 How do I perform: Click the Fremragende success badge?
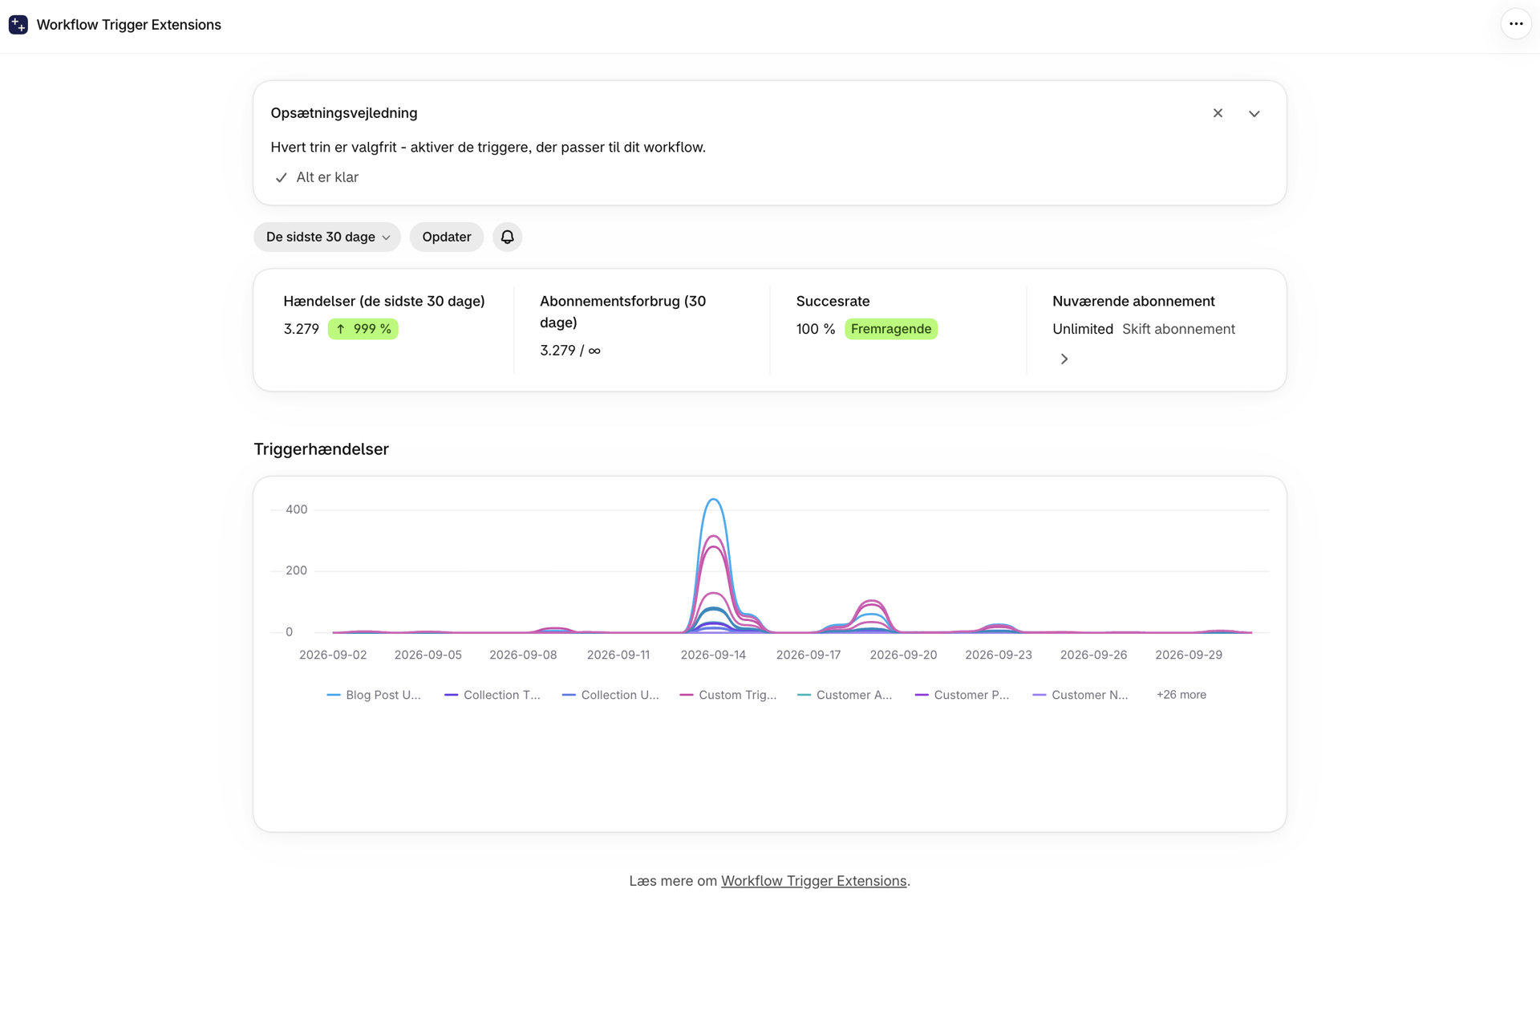point(891,329)
